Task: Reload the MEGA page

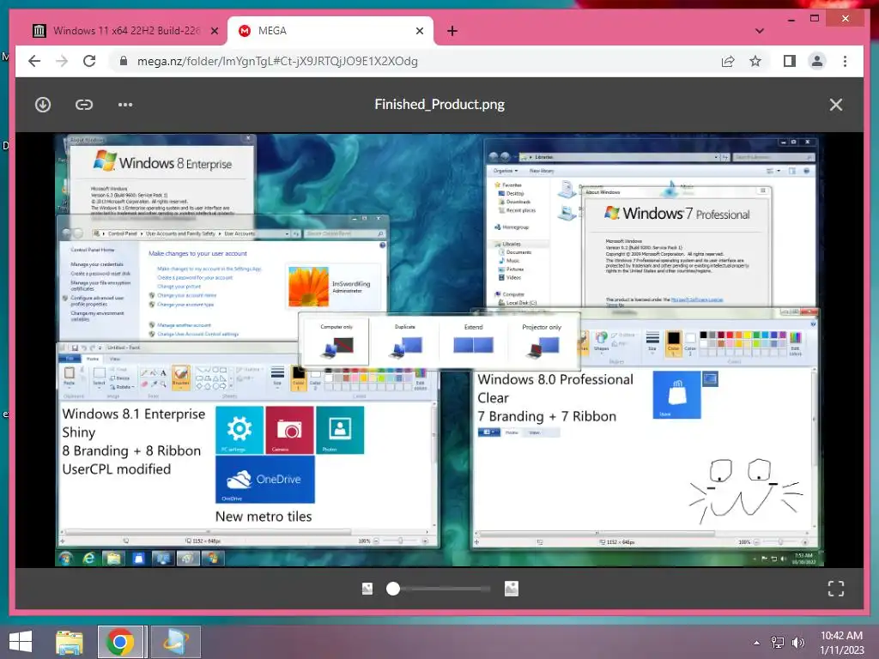Action: 89,61
